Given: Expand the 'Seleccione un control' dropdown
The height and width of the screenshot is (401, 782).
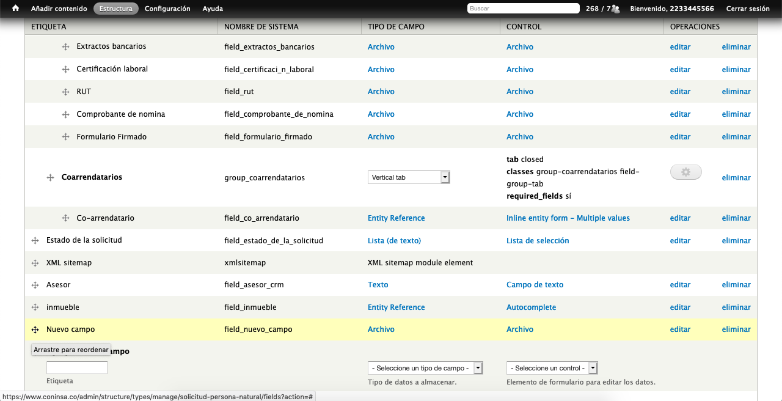Looking at the screenshot, I should 552,368.
